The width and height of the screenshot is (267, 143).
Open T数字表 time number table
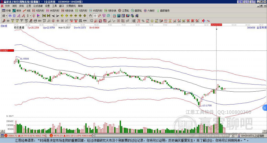pyautogui.click(x=110, y=10)
